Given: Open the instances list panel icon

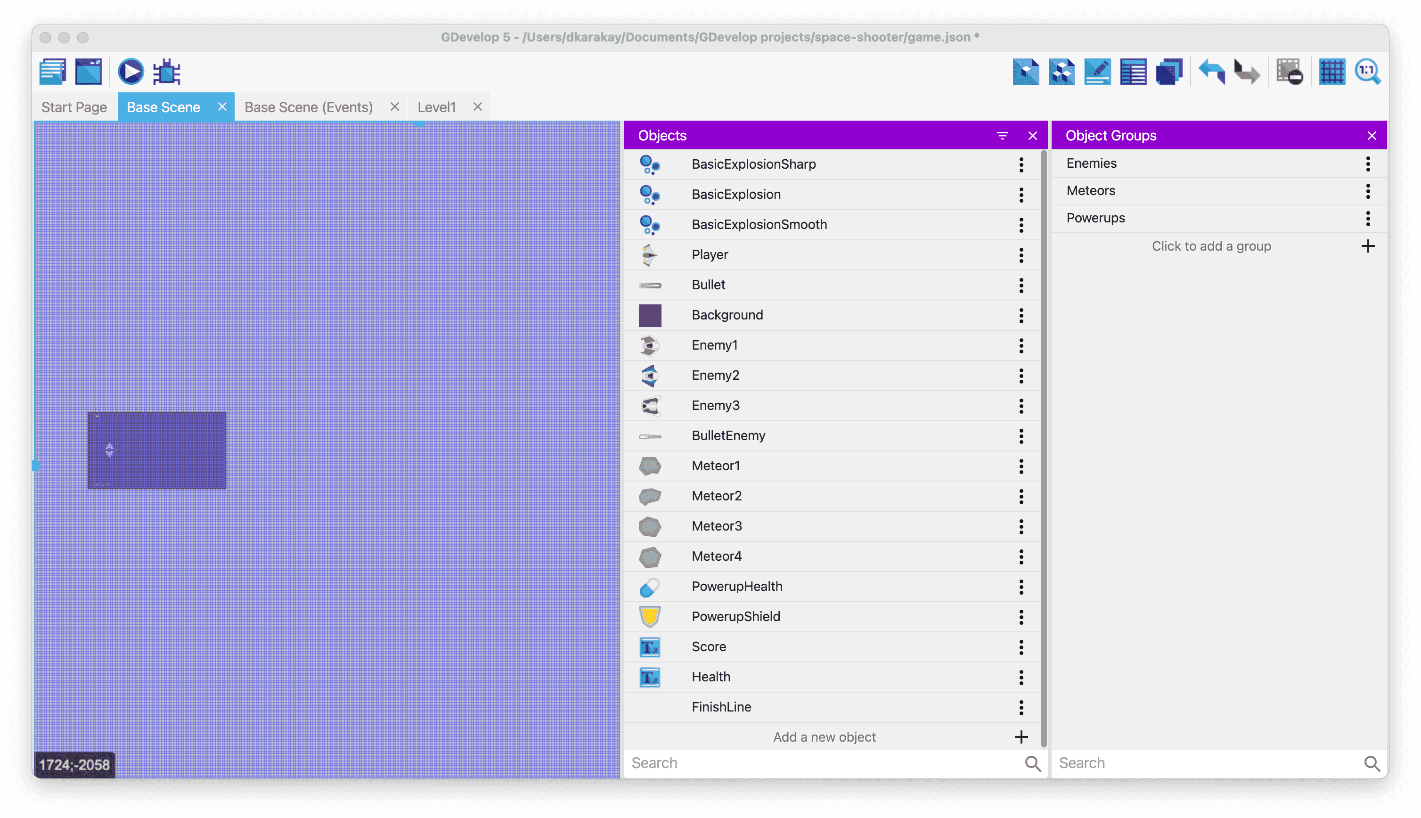Looking at the screenshot, I should pos(1133,72).
